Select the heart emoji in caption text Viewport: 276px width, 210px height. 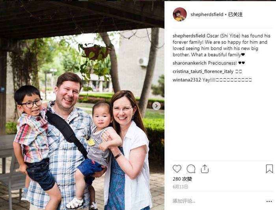tap(243, 55)
